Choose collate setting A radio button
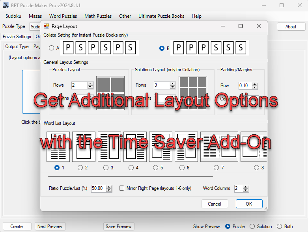 pos(51,48)
